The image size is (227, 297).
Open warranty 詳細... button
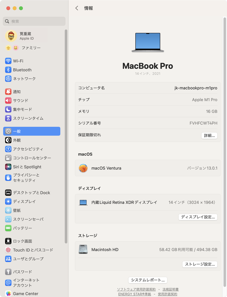209,136
